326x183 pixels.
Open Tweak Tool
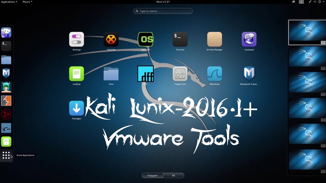[x=180, y=75]
